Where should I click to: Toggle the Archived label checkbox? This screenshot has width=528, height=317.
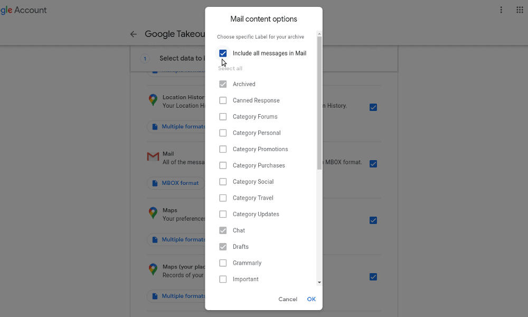click(x=223, y=84)
